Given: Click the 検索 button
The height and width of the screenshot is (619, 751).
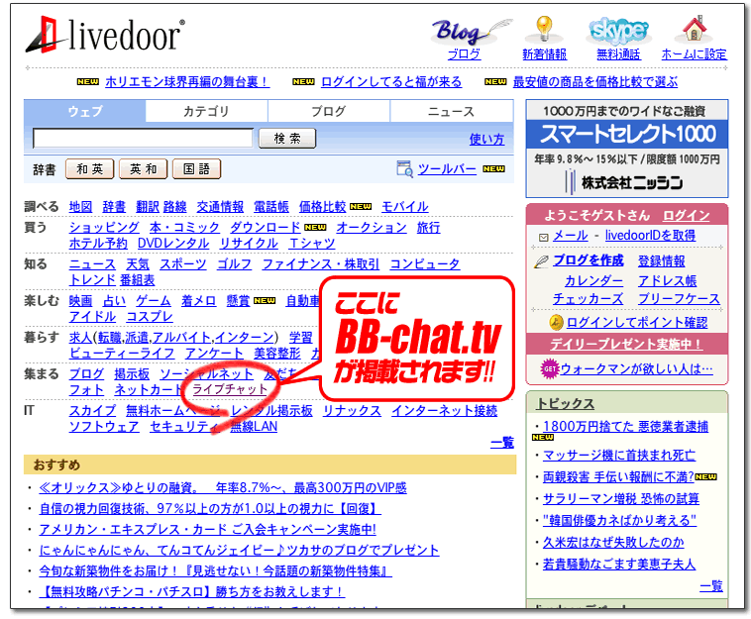Looking at the screenshot, I should coord(287,139).
